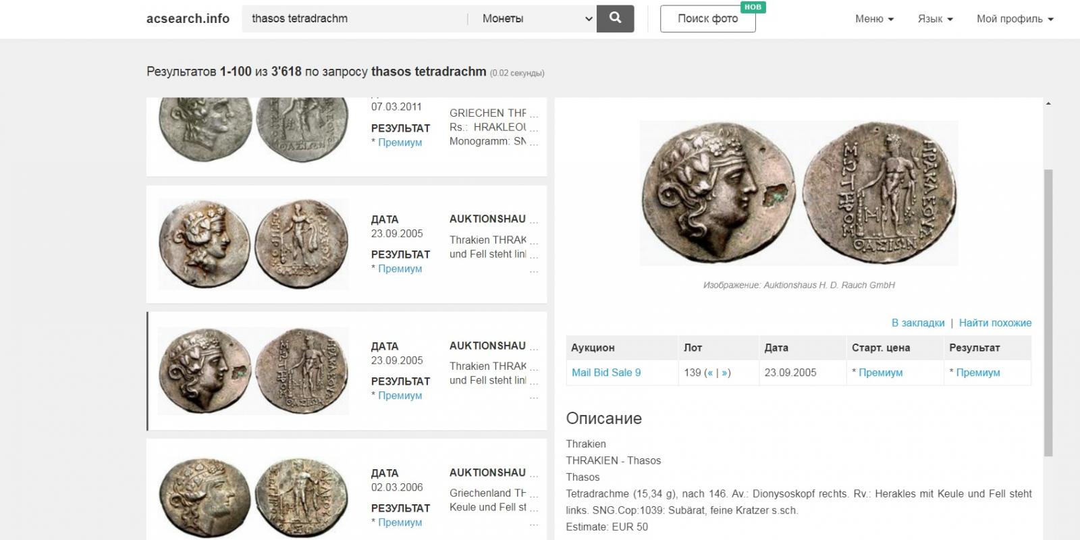Click the acsearch.info logo
1080x540 pixels.
tap(188, 18)
